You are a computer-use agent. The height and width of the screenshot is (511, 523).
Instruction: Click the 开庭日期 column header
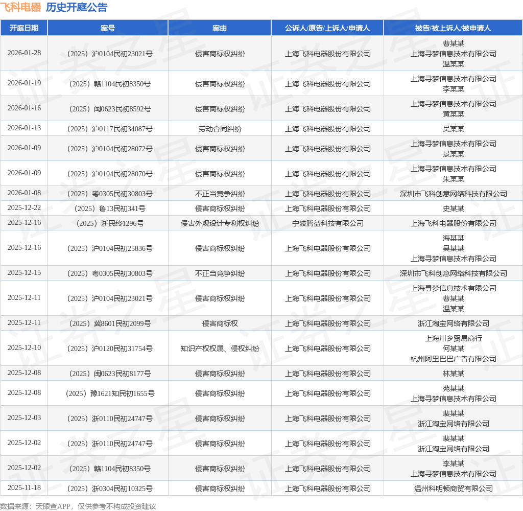click(24, 28)
